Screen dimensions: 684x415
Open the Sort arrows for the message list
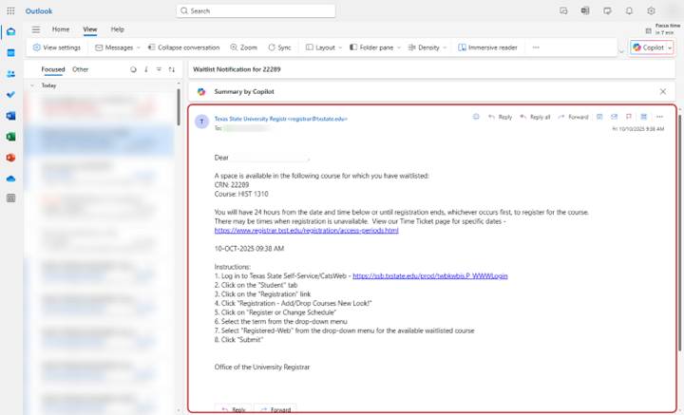[x=171, y=69]
